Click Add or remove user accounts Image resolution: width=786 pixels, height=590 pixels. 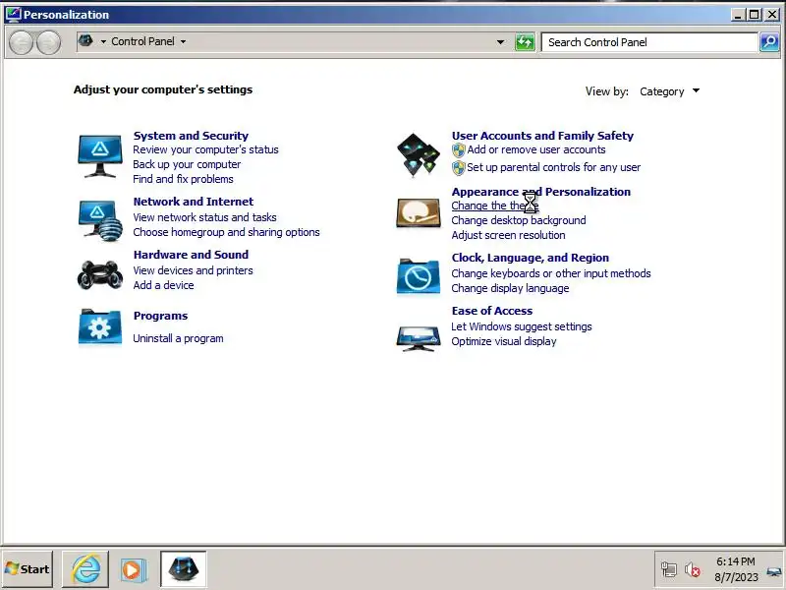[536, 149]
